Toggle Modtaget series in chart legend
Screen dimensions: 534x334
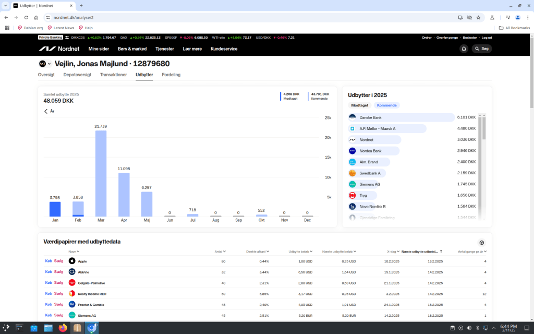(290, 96)
